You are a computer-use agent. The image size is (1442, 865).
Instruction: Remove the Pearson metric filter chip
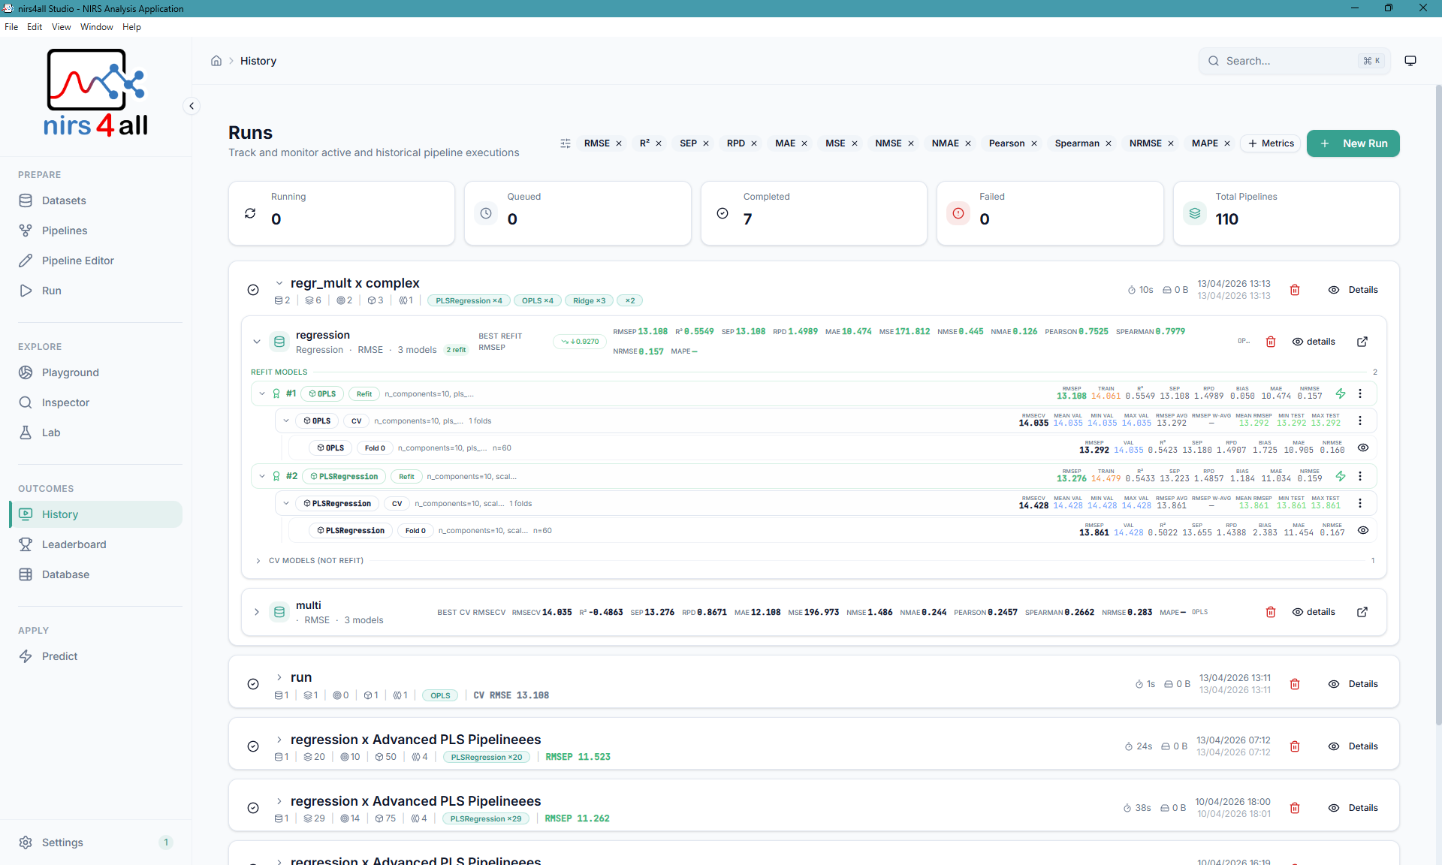click(x=1034, y=143)
